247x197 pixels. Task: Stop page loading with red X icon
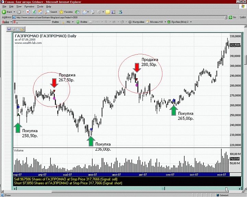(x=28, y=12)
